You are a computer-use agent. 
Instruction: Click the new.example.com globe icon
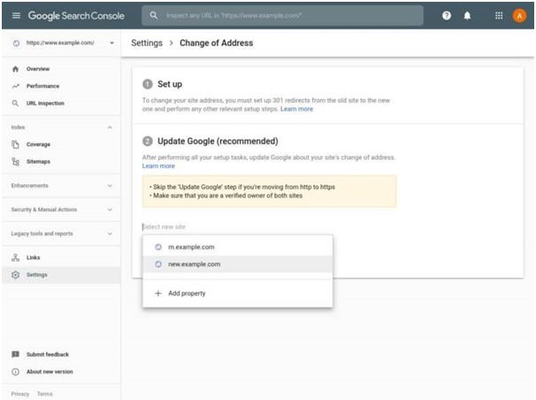(158, 264)
